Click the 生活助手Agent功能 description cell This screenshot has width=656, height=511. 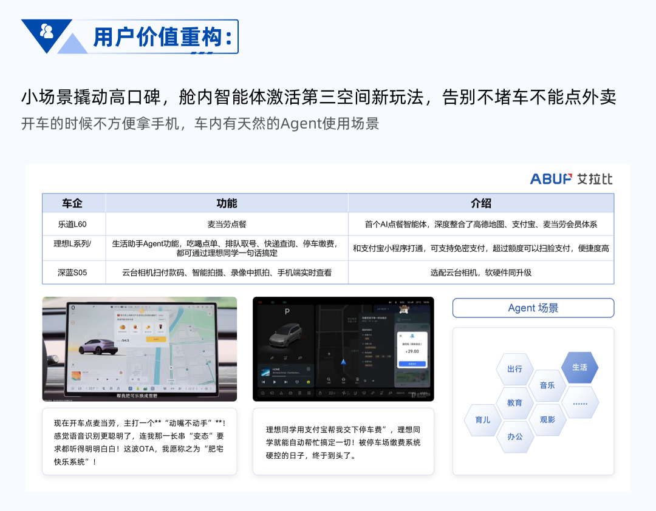click(227, 248)
